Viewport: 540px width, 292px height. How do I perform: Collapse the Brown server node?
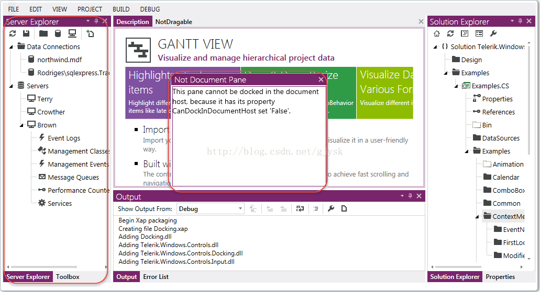pyautogui.click(x=21, y=125)
